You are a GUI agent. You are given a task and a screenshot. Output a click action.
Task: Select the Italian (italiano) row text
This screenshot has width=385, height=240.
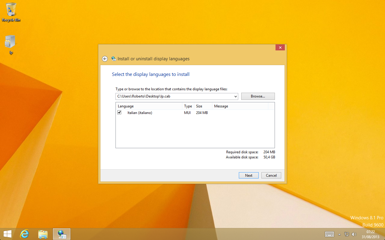(140, 113)
